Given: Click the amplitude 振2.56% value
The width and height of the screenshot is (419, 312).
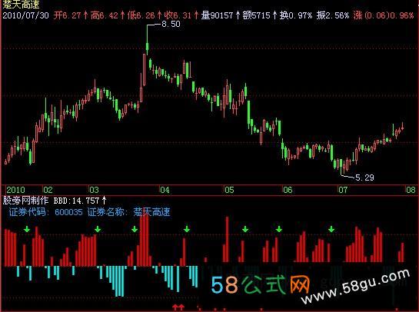Looking at the screenshot, I should click(333, 15).
